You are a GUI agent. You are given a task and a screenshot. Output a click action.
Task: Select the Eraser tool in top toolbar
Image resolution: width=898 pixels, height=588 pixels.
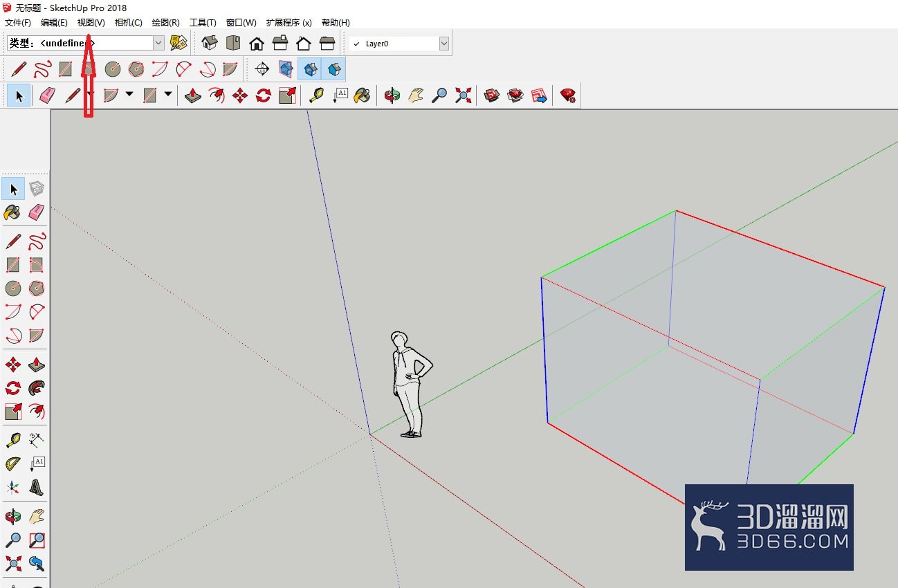(x=47, y=95)
